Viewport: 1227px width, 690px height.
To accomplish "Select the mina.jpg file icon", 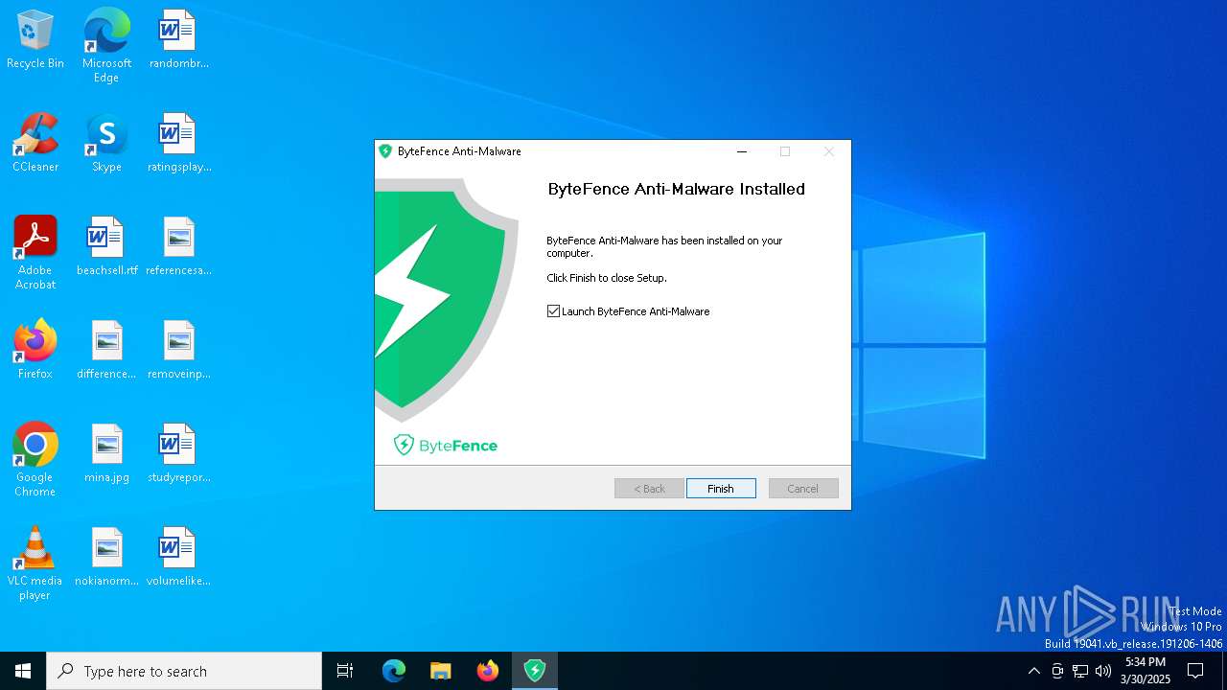I will click(106, 453).
